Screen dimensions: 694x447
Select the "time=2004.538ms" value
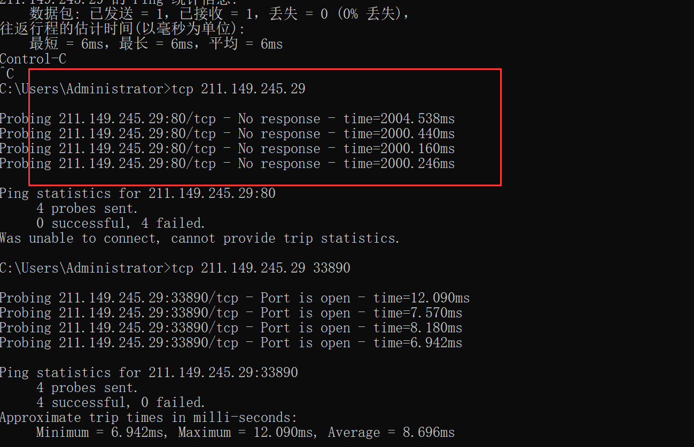[x=399, y=119]
